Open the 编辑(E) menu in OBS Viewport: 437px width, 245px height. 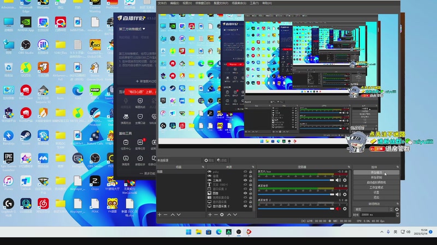[174, 3]
